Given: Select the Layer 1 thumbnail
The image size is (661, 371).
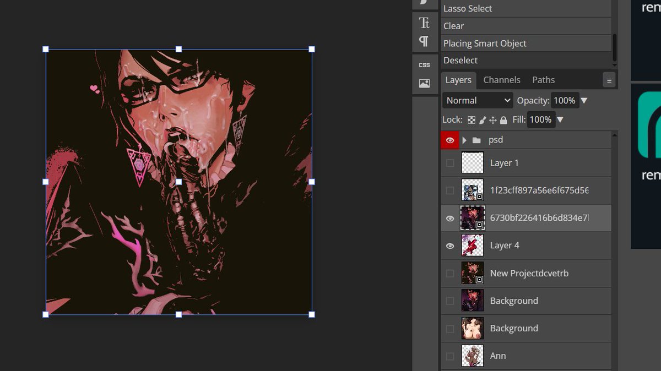Looking at the screenshot, I should pos(472,163).
